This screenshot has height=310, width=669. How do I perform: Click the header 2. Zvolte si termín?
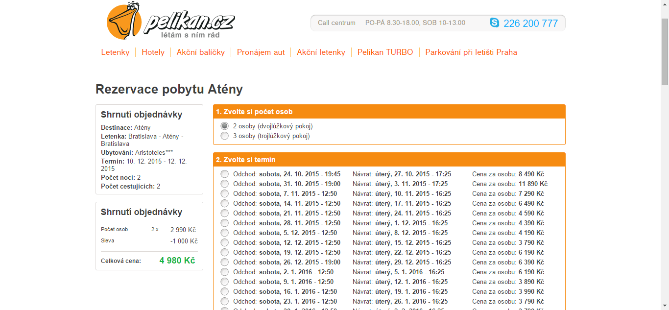pyautogui.click(x=389, y=160)
